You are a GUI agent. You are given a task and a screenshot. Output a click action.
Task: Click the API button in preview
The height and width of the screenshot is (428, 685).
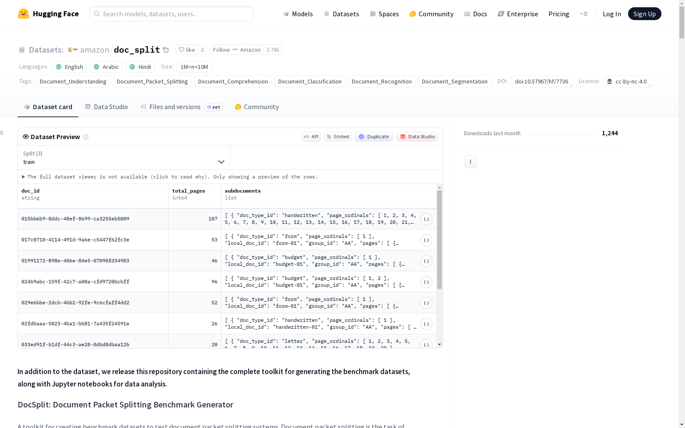[x=311, y=137]
